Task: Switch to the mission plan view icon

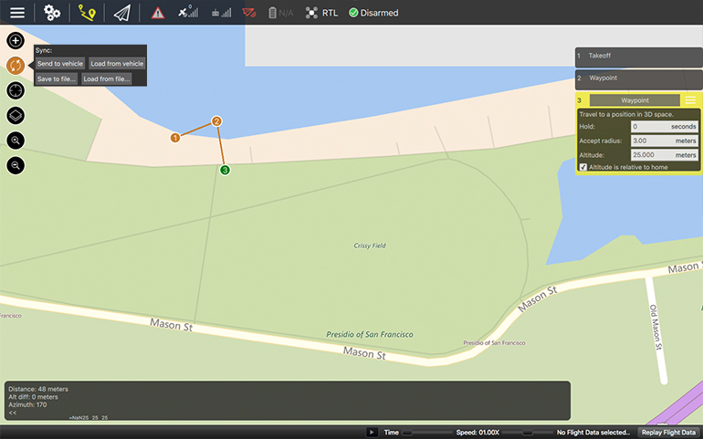Action: (87, 13)
